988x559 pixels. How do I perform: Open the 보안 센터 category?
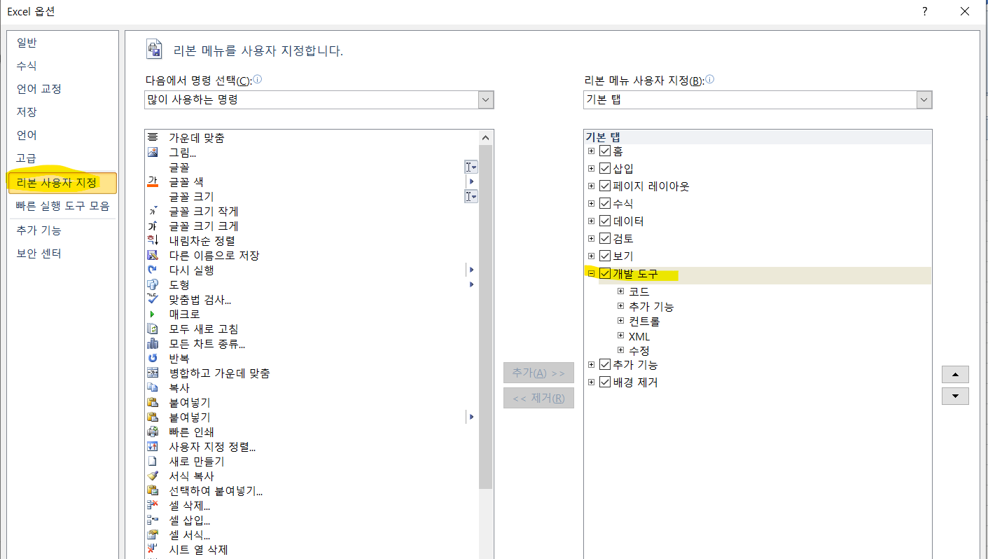(62, 254)
